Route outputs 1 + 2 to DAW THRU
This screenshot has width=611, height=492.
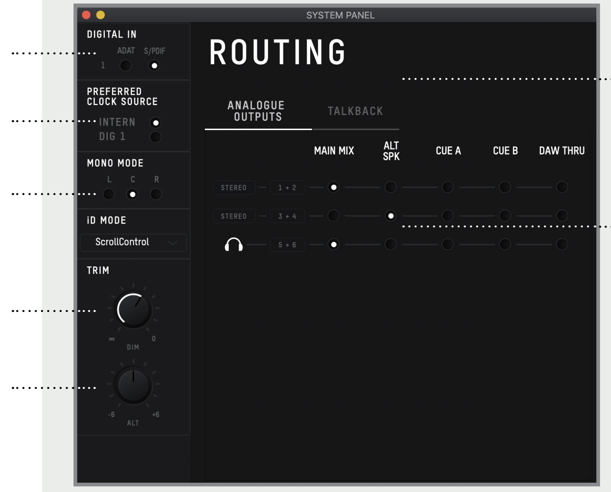pos(562,187)
